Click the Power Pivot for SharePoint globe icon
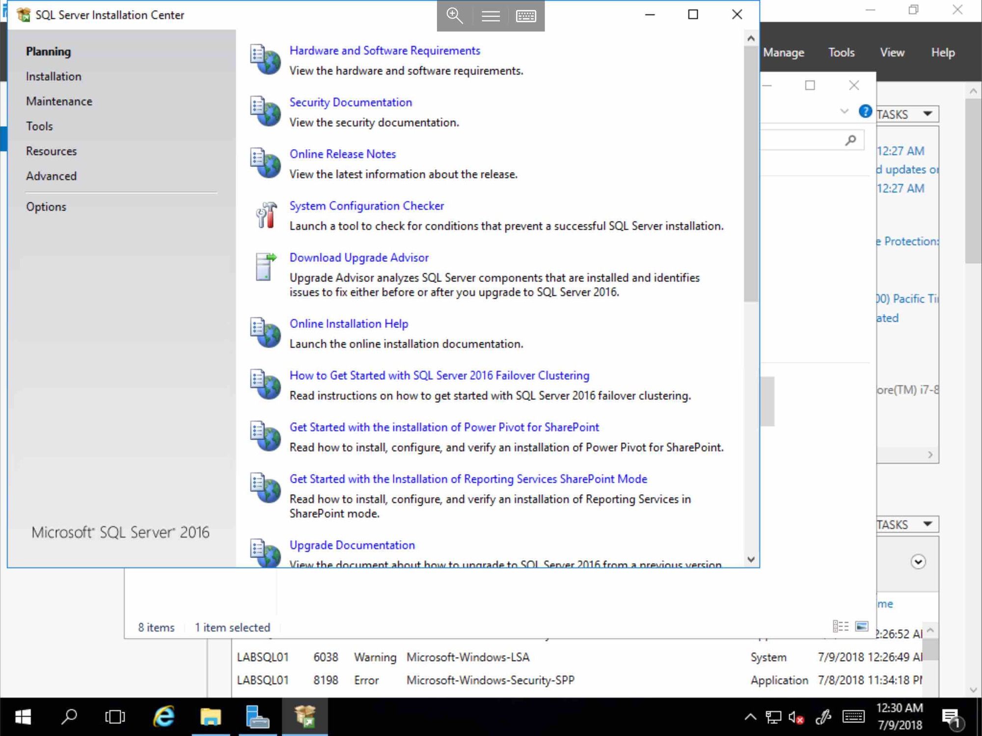Viewport: 982px width, 736px height. (265, 436)
